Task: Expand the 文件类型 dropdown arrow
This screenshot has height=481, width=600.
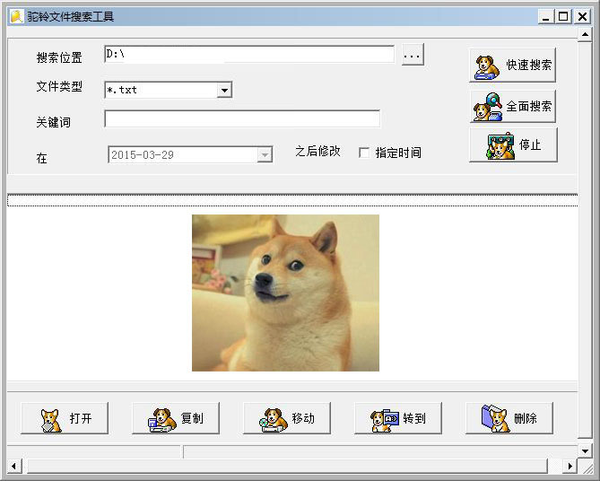Action: 224,91
